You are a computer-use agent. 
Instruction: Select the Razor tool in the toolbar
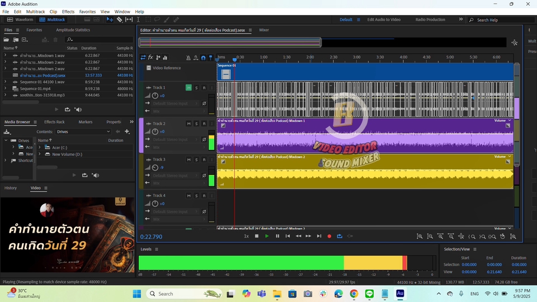[119, 20]
